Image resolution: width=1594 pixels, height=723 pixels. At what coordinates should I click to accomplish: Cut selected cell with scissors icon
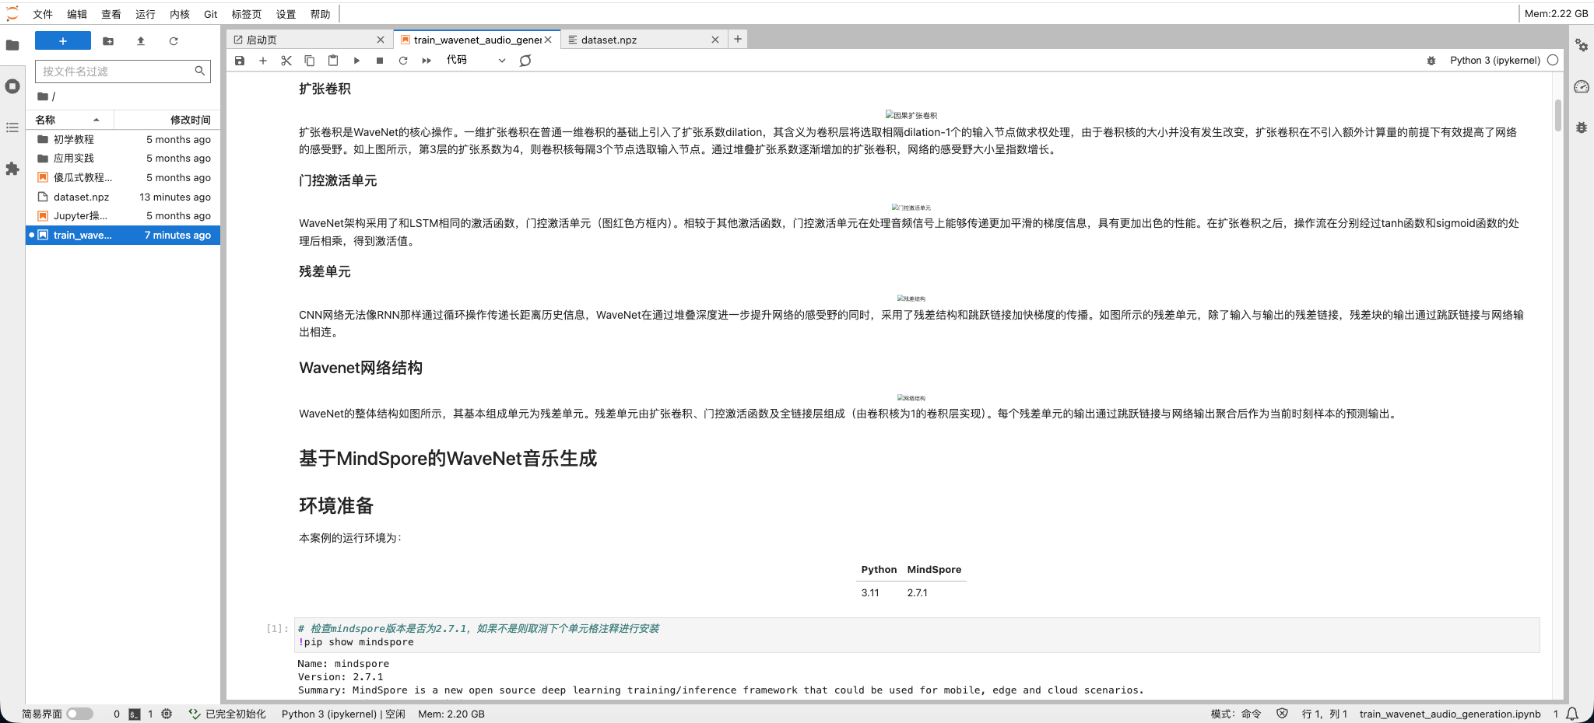click(x=286, y=61)
